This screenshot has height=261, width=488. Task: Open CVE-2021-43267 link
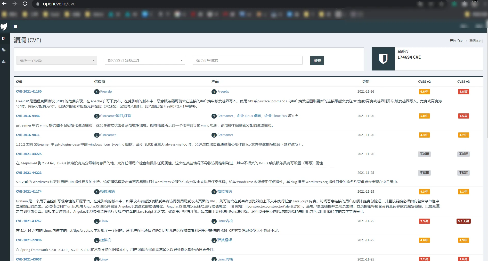click(x=29, y=221)
